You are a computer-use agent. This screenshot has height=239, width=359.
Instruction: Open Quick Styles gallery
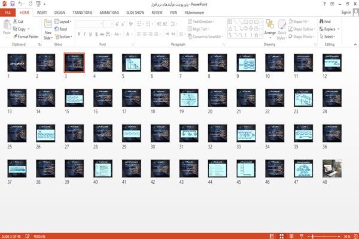[282, 30]
